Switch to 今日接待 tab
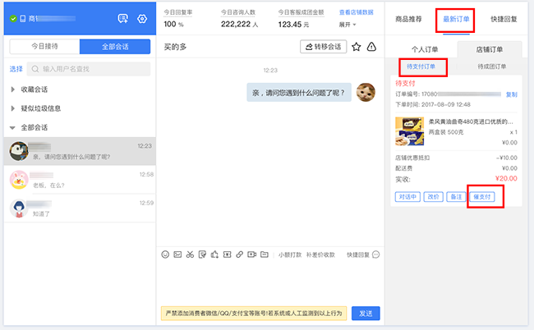The width and height of the screenshot is (534, 330). coord(44,47)
